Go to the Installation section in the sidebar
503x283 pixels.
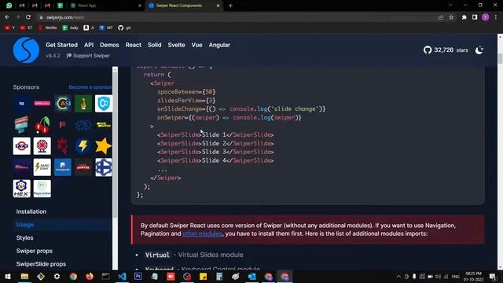click(x=31, y=211)
